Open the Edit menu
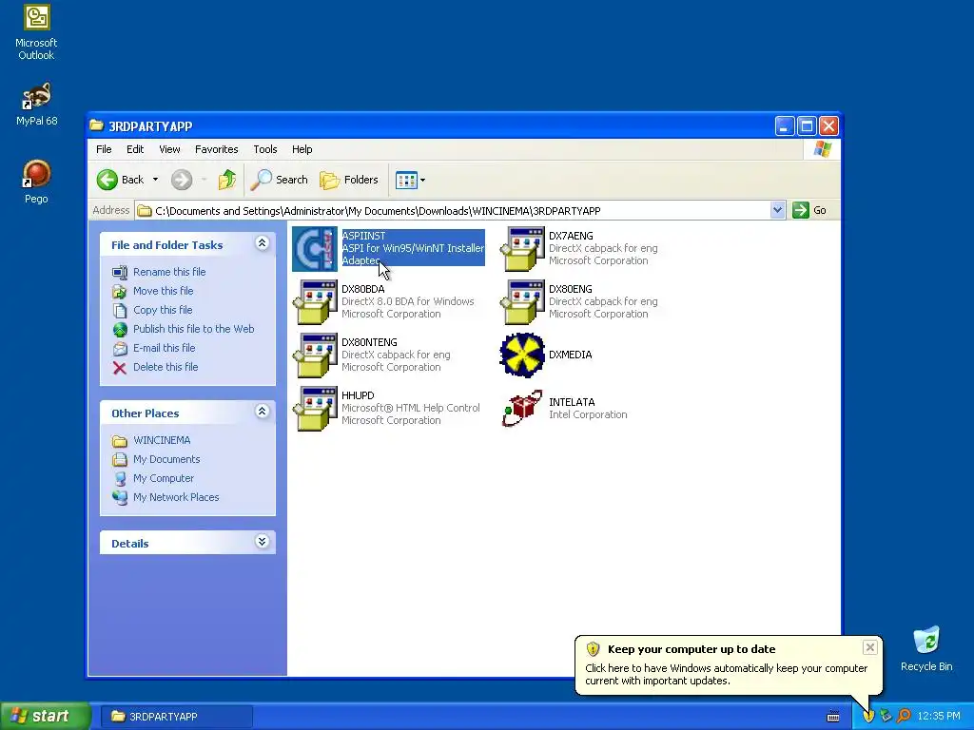The width and height of the screenshot is (974, 730). pos(135,149)
